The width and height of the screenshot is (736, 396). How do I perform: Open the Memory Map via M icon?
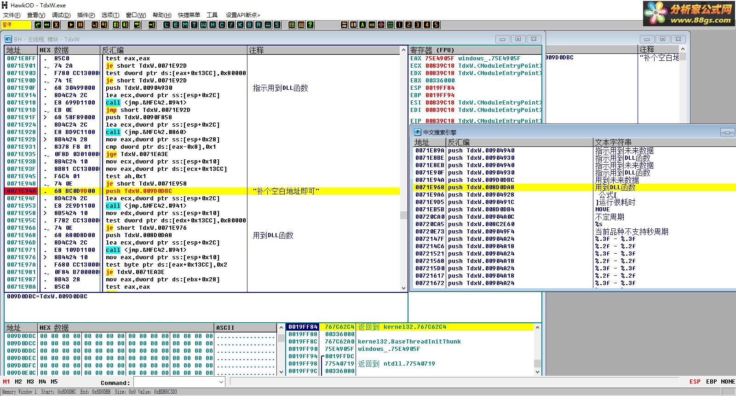pyautogui.click(x=185, y=25)
